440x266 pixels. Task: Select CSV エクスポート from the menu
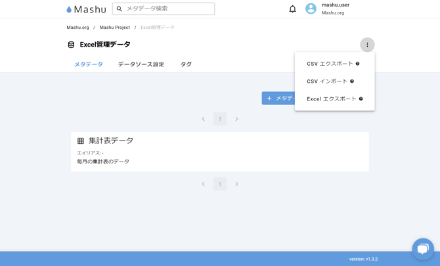click(x=330, y=64)
